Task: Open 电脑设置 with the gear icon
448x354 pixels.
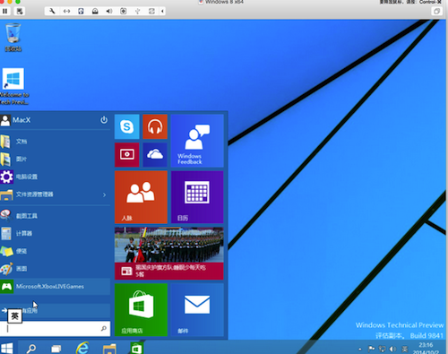Action: (x=55, y=177)
